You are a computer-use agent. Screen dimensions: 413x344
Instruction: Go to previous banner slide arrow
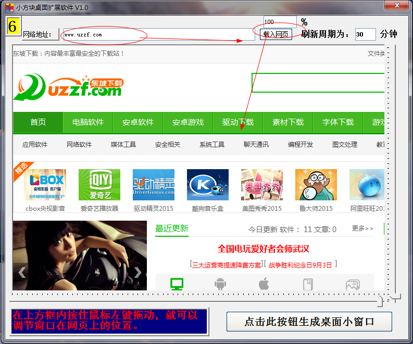[22, 272]
